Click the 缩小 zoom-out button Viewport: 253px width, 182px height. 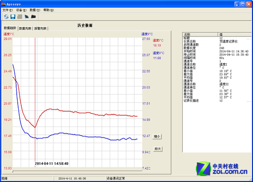click(157, 136)
